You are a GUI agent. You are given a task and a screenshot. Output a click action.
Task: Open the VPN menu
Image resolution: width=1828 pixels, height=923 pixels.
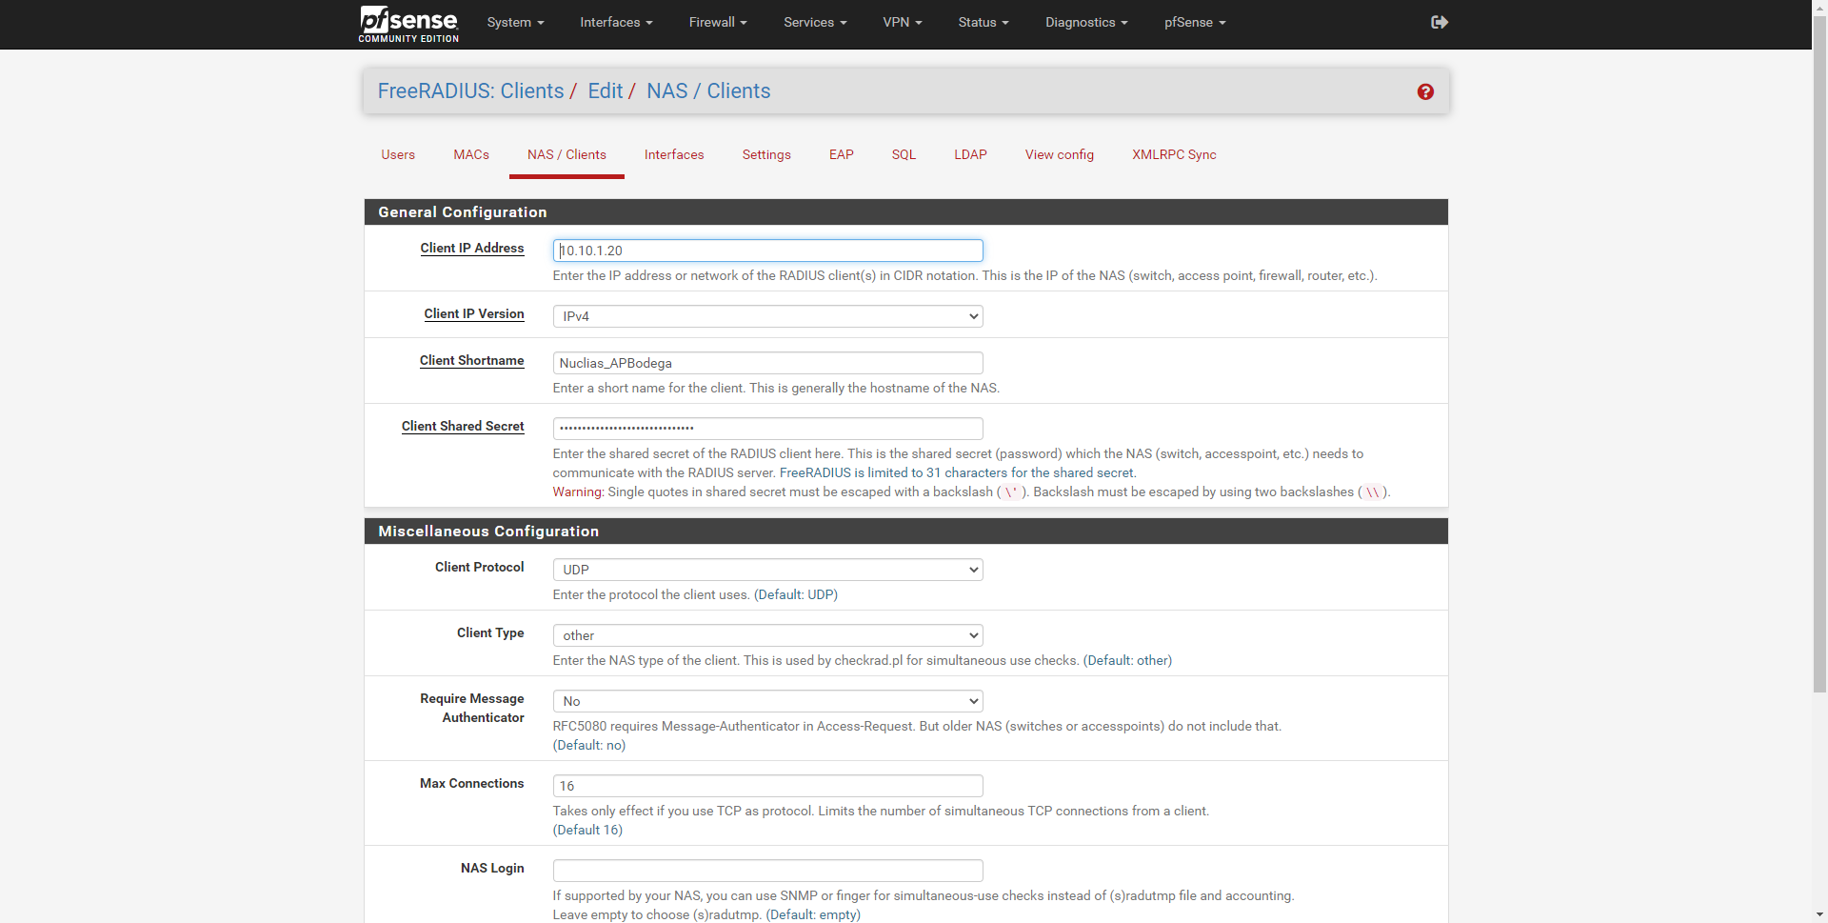(903, 22)
